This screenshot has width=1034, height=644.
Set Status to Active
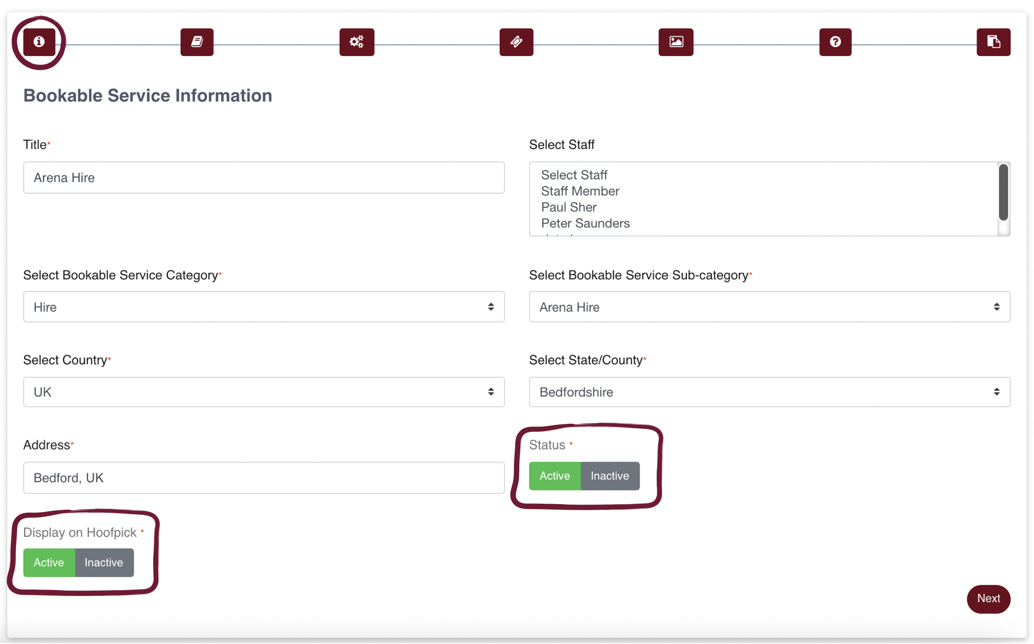(555, 476)
